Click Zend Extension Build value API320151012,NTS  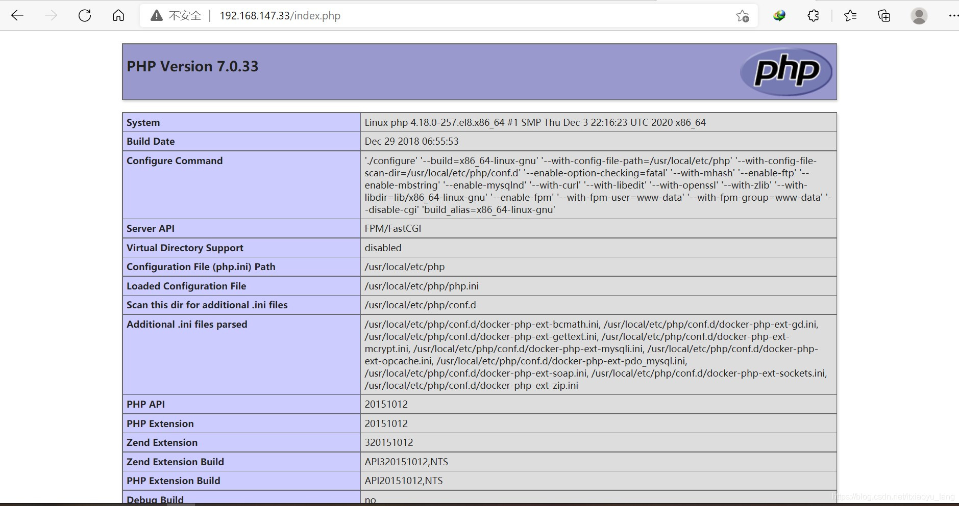[406, 462]
